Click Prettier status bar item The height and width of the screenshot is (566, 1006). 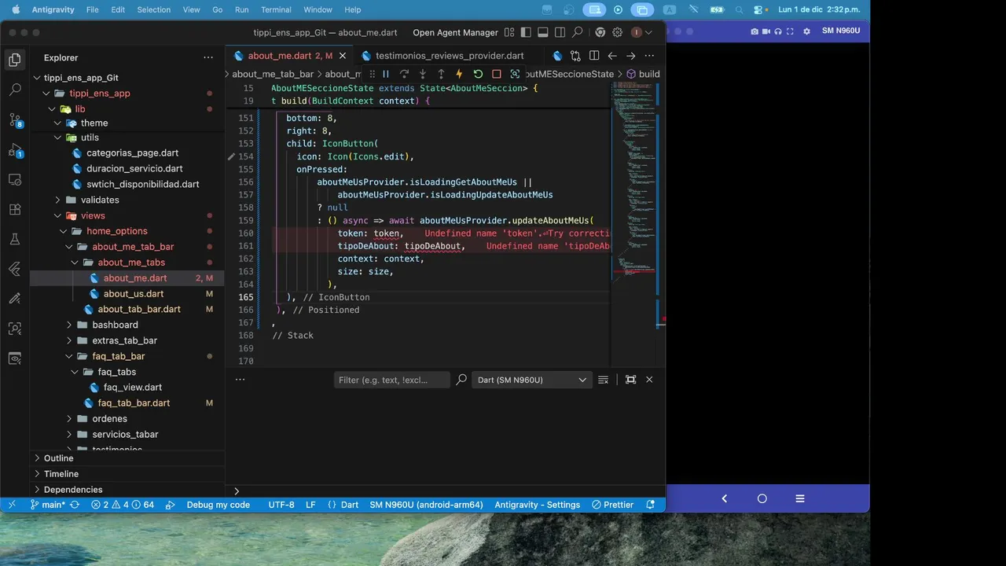tap(613, 505)
